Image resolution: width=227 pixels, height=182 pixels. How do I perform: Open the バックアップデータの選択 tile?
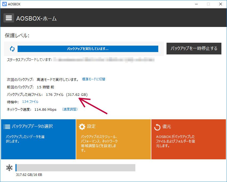point(38,139)
